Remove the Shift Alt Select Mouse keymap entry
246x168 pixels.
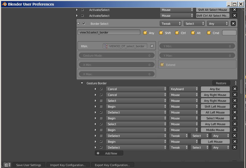[x=234, y=10]
